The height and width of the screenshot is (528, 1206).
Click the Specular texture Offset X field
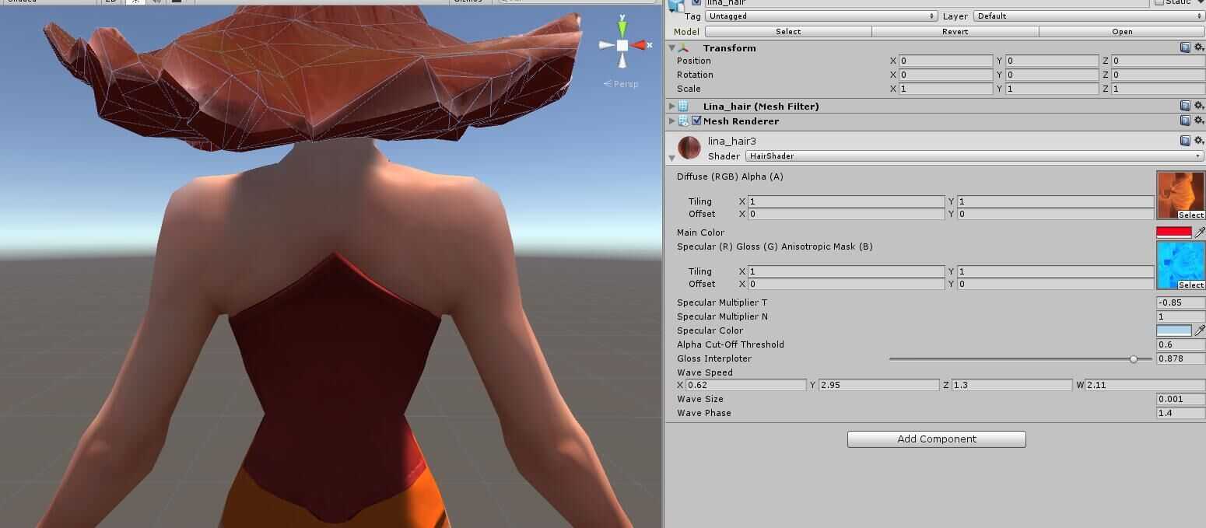click(x=847, y=284)
